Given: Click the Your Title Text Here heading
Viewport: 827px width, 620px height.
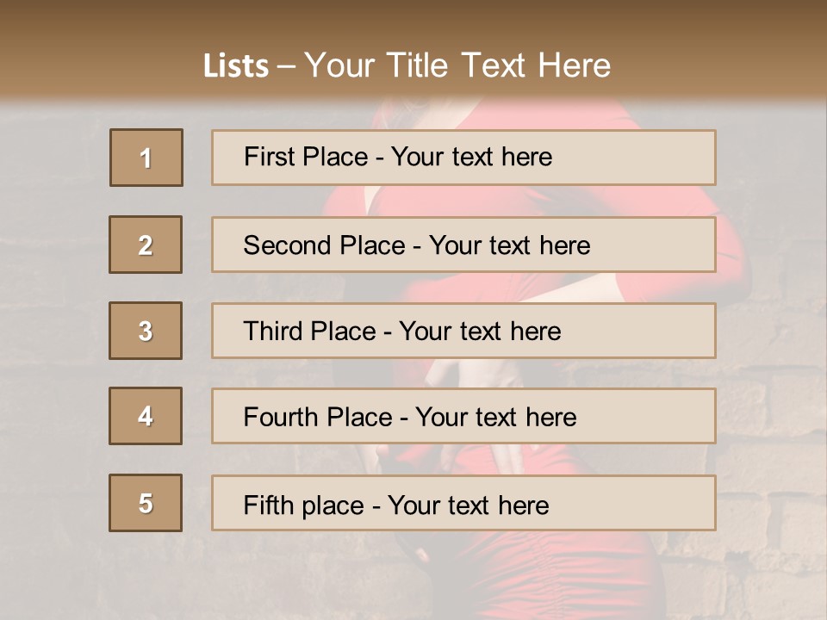Looking at the screenshot, I should click(x=457, y=65).
